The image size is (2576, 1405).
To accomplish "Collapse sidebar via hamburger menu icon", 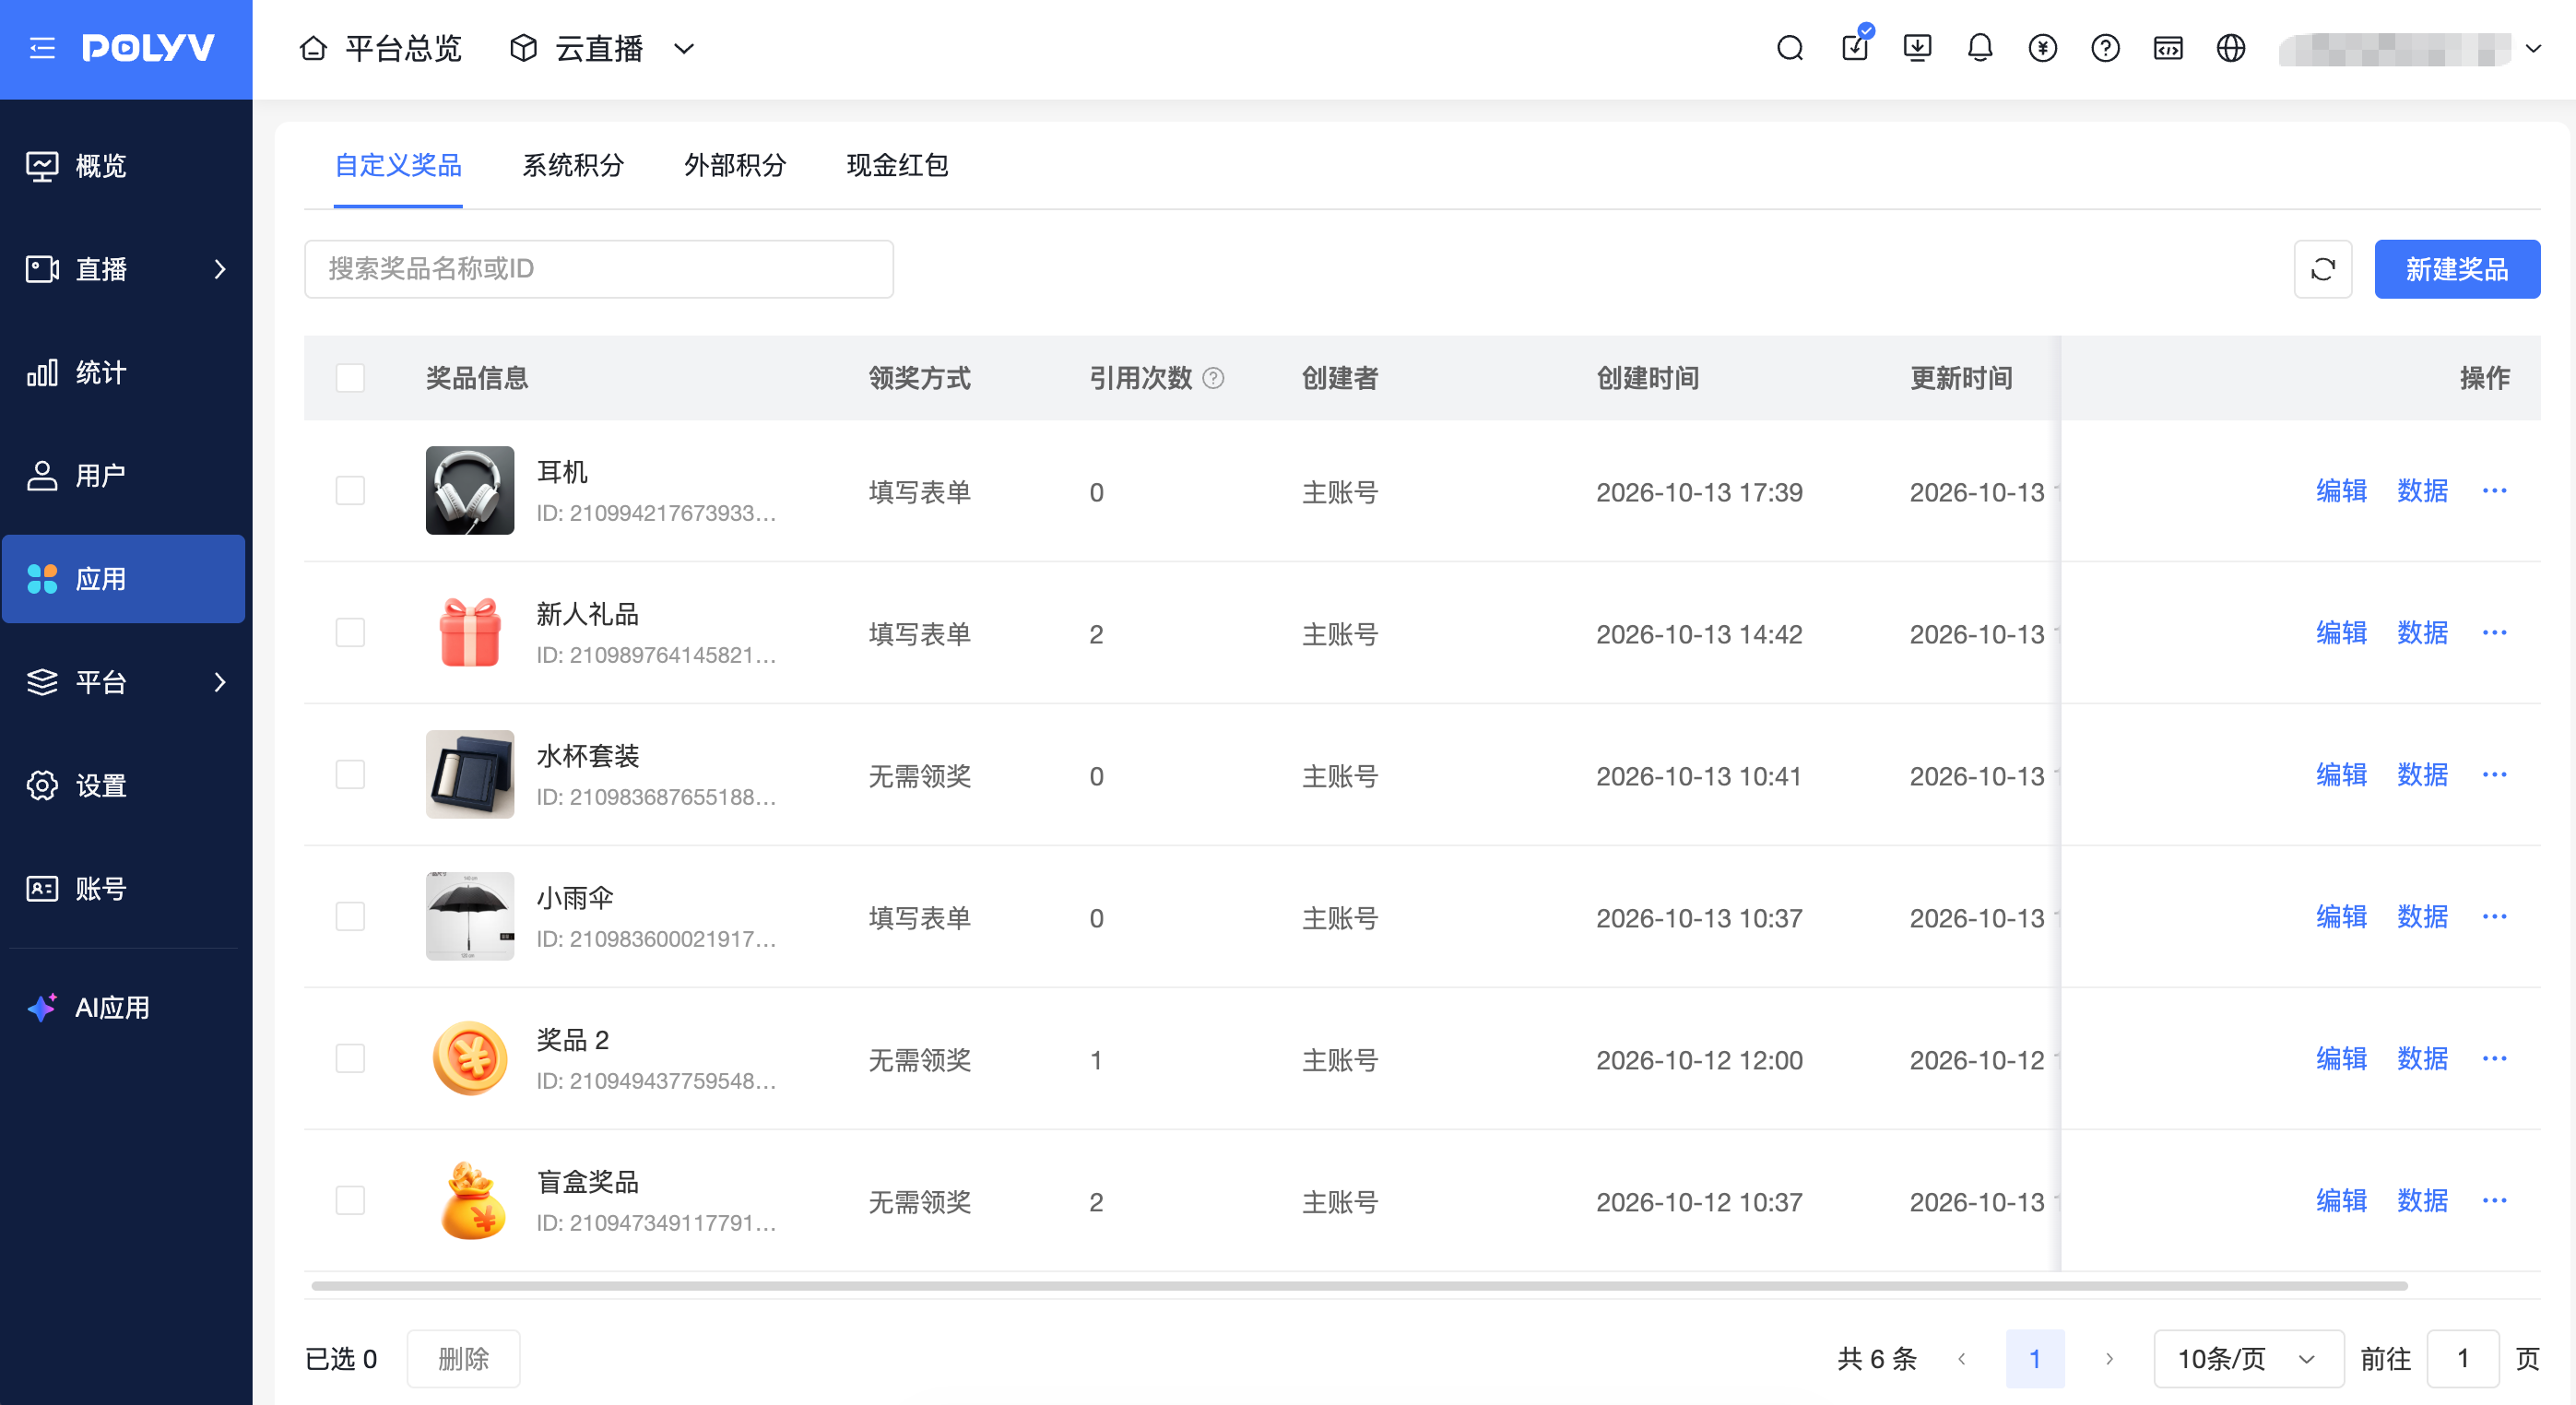I will pyautogui.click(x=42, y=48).
